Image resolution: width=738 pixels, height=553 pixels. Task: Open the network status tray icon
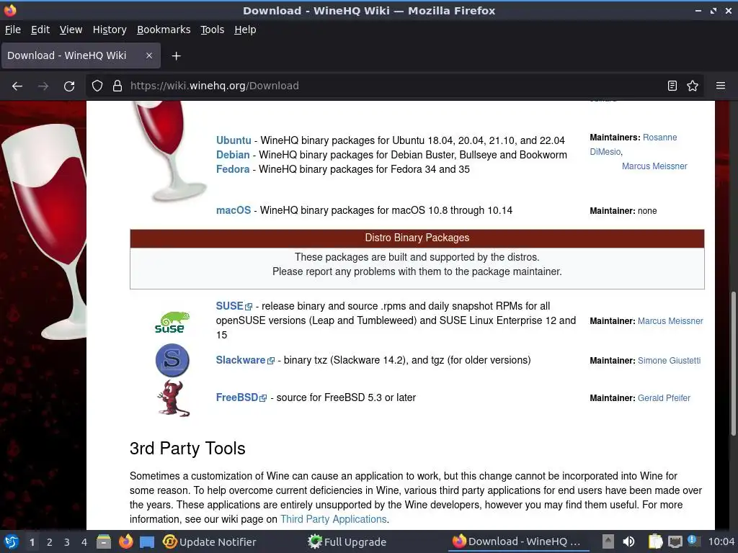pos(675,541)
